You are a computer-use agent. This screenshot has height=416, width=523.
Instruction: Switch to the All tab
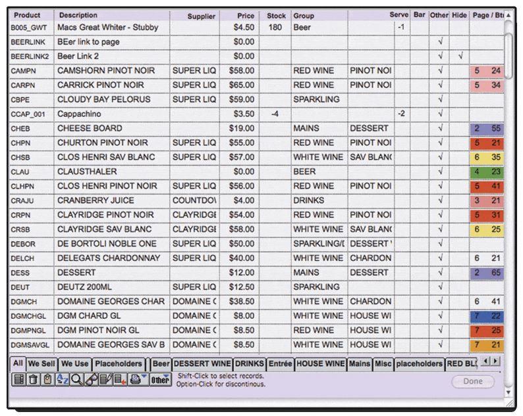tap(18, 363)
